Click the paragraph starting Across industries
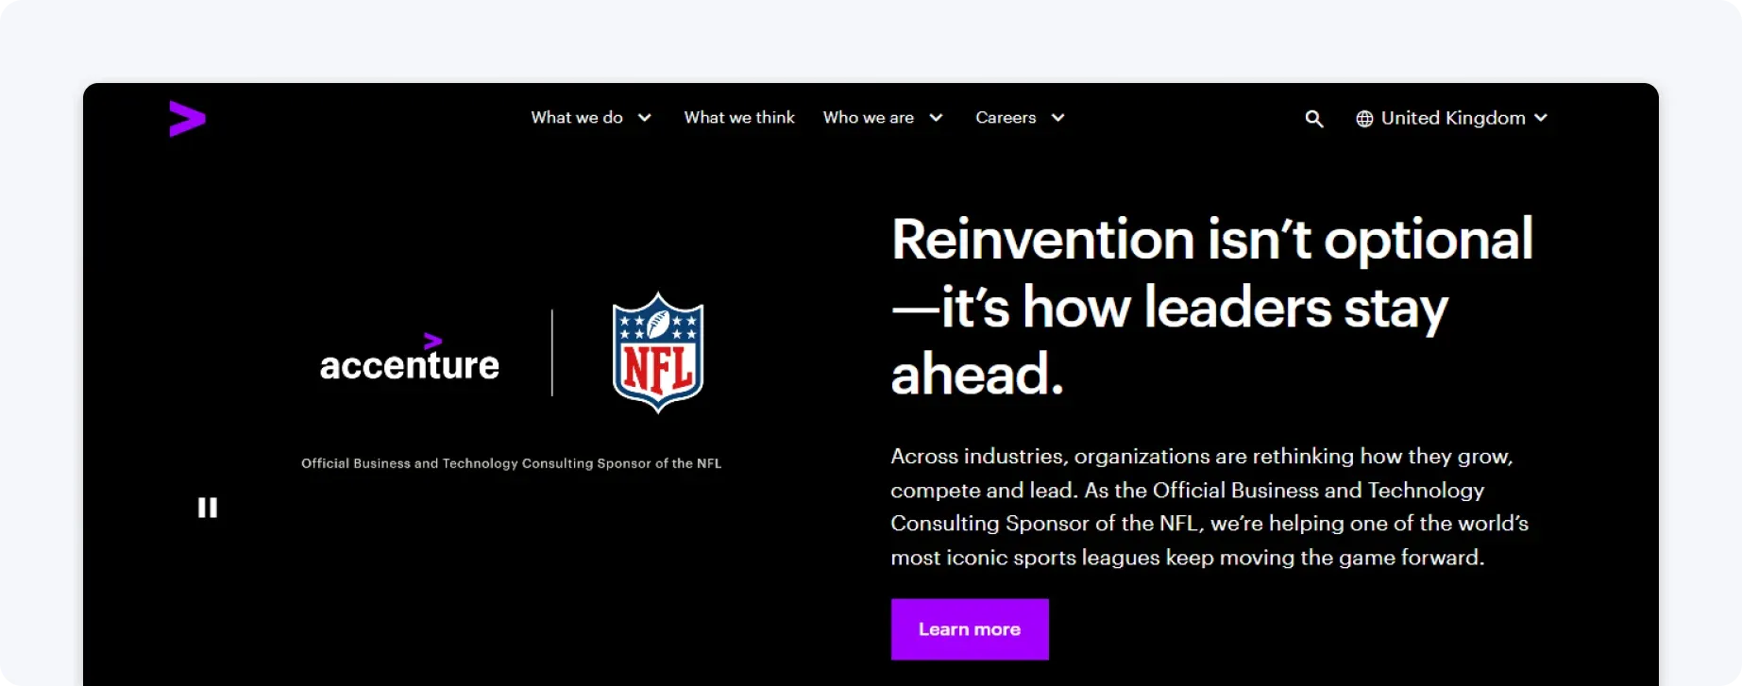This screenshot has height=686, width=1742. pos(1209,507)
